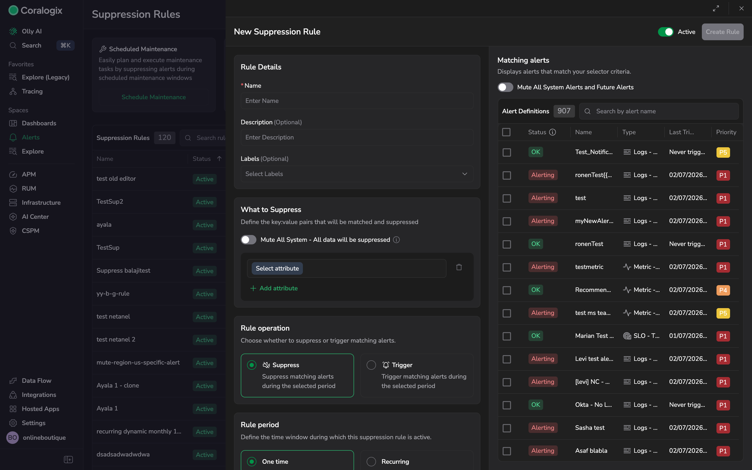This screenshot has width=752, height=470.
Task: Click the onlineboutique account avatar
Action: 13,437
